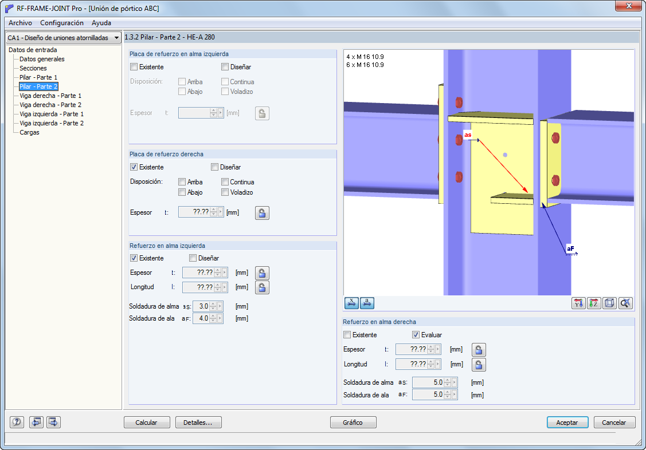Click left Soldadura de ala 4.0 field
646x450 pixels.
point(201,318)
